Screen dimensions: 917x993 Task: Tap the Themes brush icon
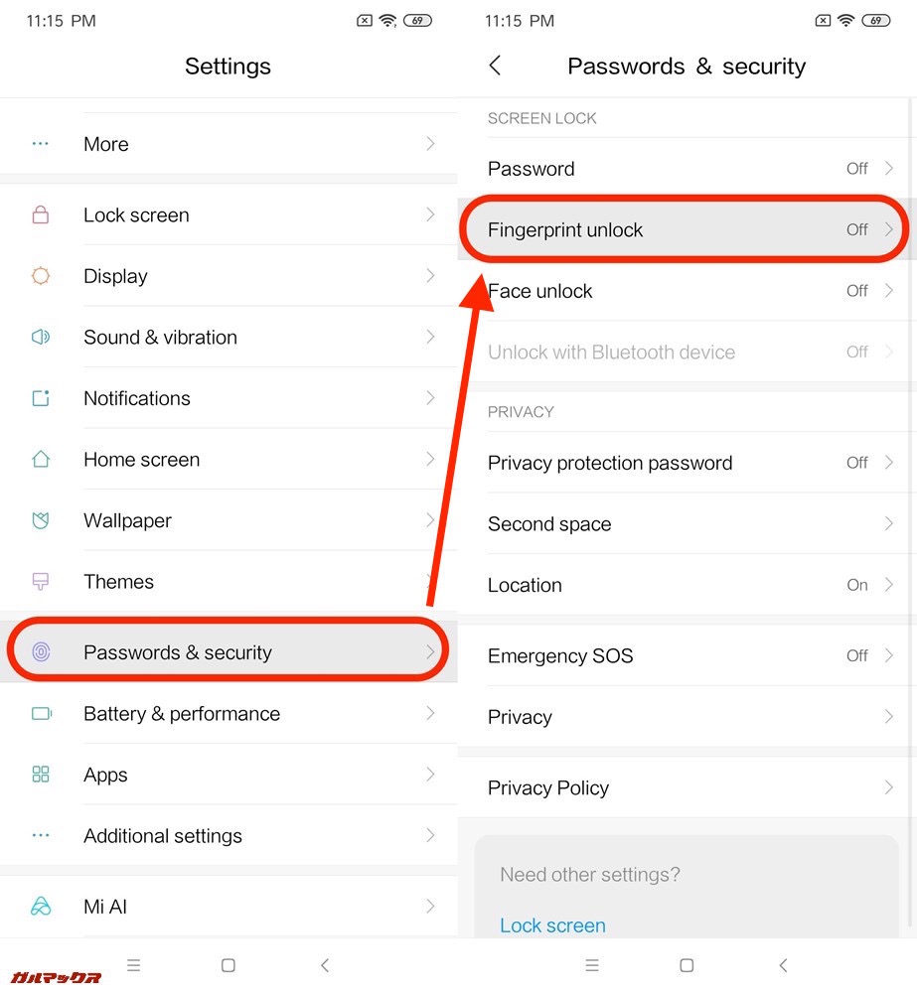(41, 582)
